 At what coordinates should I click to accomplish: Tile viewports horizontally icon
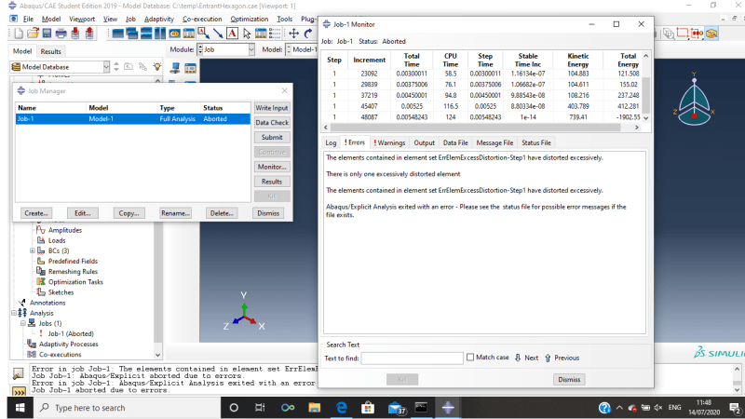(x=146, y=34)
